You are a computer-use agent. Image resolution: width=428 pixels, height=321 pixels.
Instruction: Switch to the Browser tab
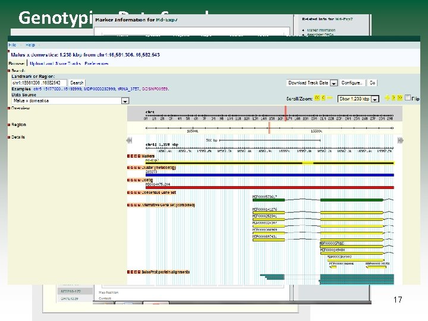click(x=17, y=64)
